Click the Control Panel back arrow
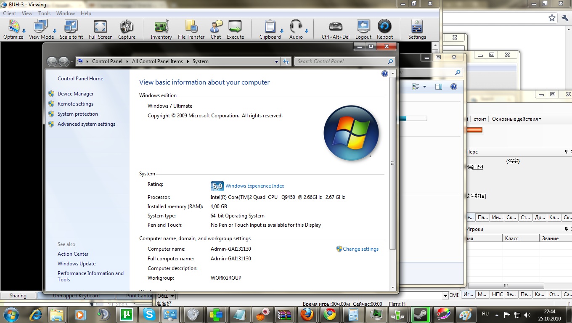This screenshot has width=572, height=323. (x=52, y=61)
